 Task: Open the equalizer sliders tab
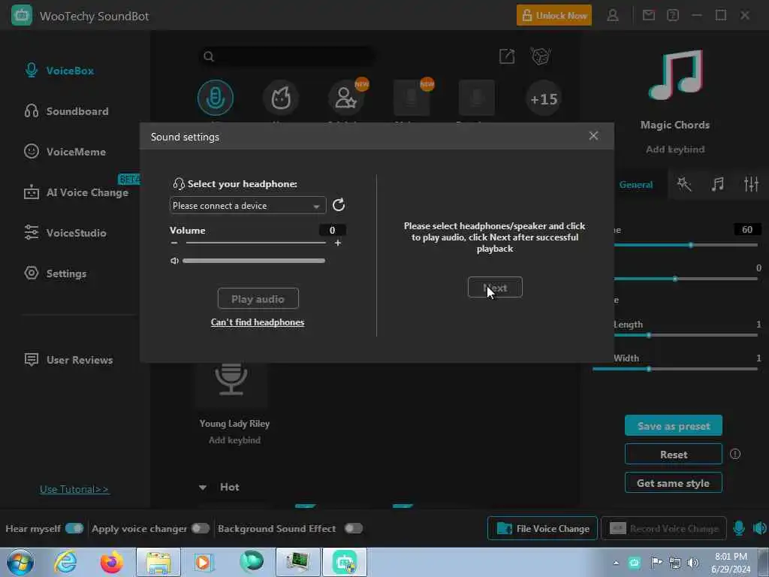tap(751, 184)
